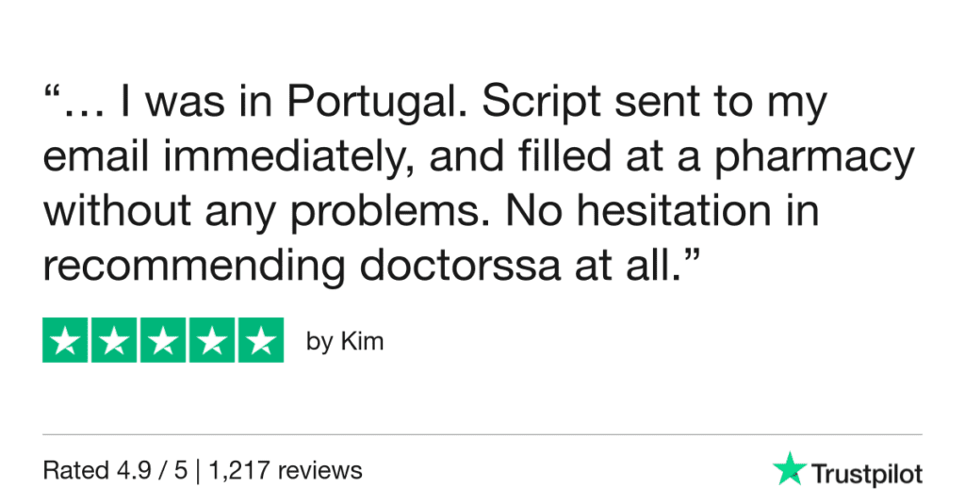Click the second green rating star
The height and width of the screenshot is (504, 965).
point(113,340)
